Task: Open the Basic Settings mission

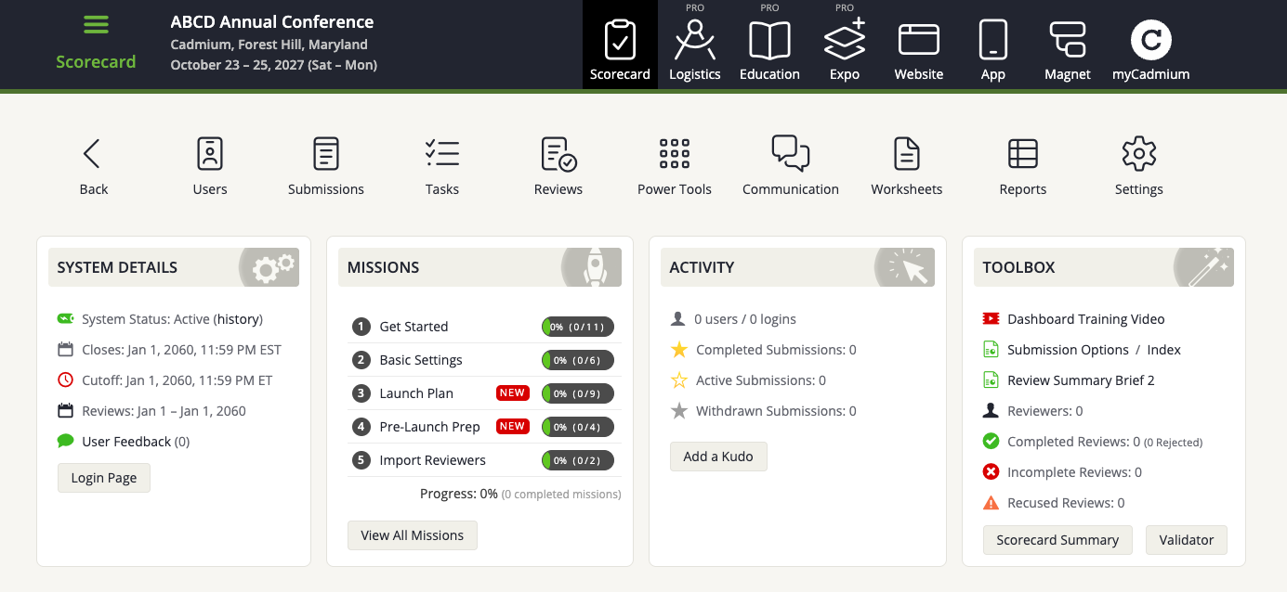Action: (421, 360)
